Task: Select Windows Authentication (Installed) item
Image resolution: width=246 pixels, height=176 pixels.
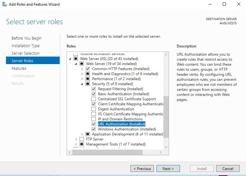Action: (x=127, y=129)
